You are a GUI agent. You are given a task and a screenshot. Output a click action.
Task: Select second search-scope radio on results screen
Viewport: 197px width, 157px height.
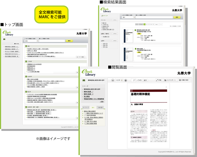pyautogui.click(x=135, y=15)
